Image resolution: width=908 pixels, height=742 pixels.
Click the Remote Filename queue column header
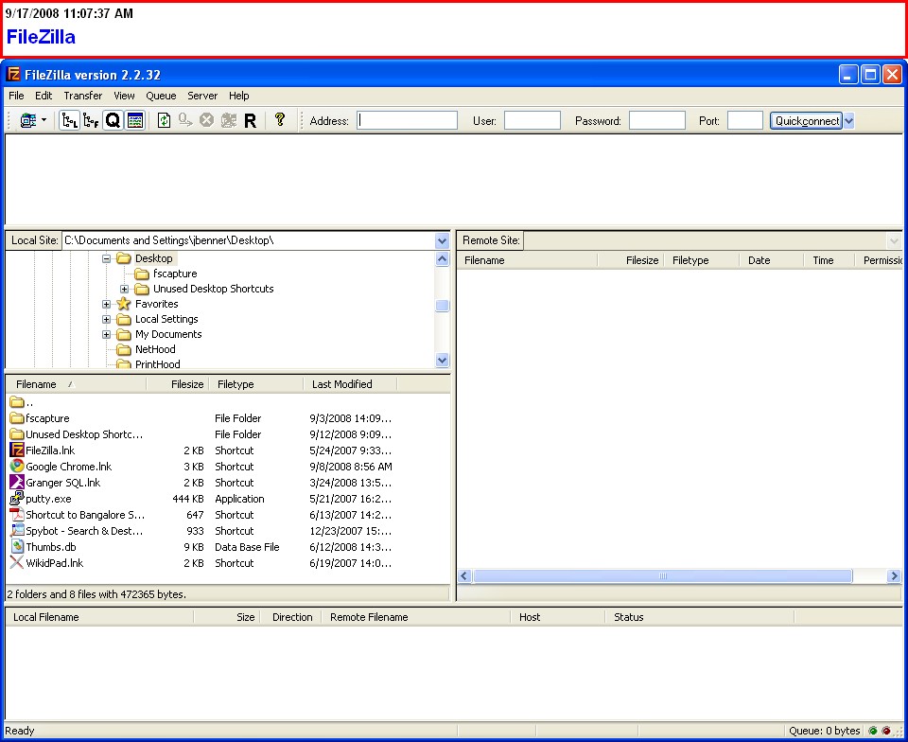point(416,617)
